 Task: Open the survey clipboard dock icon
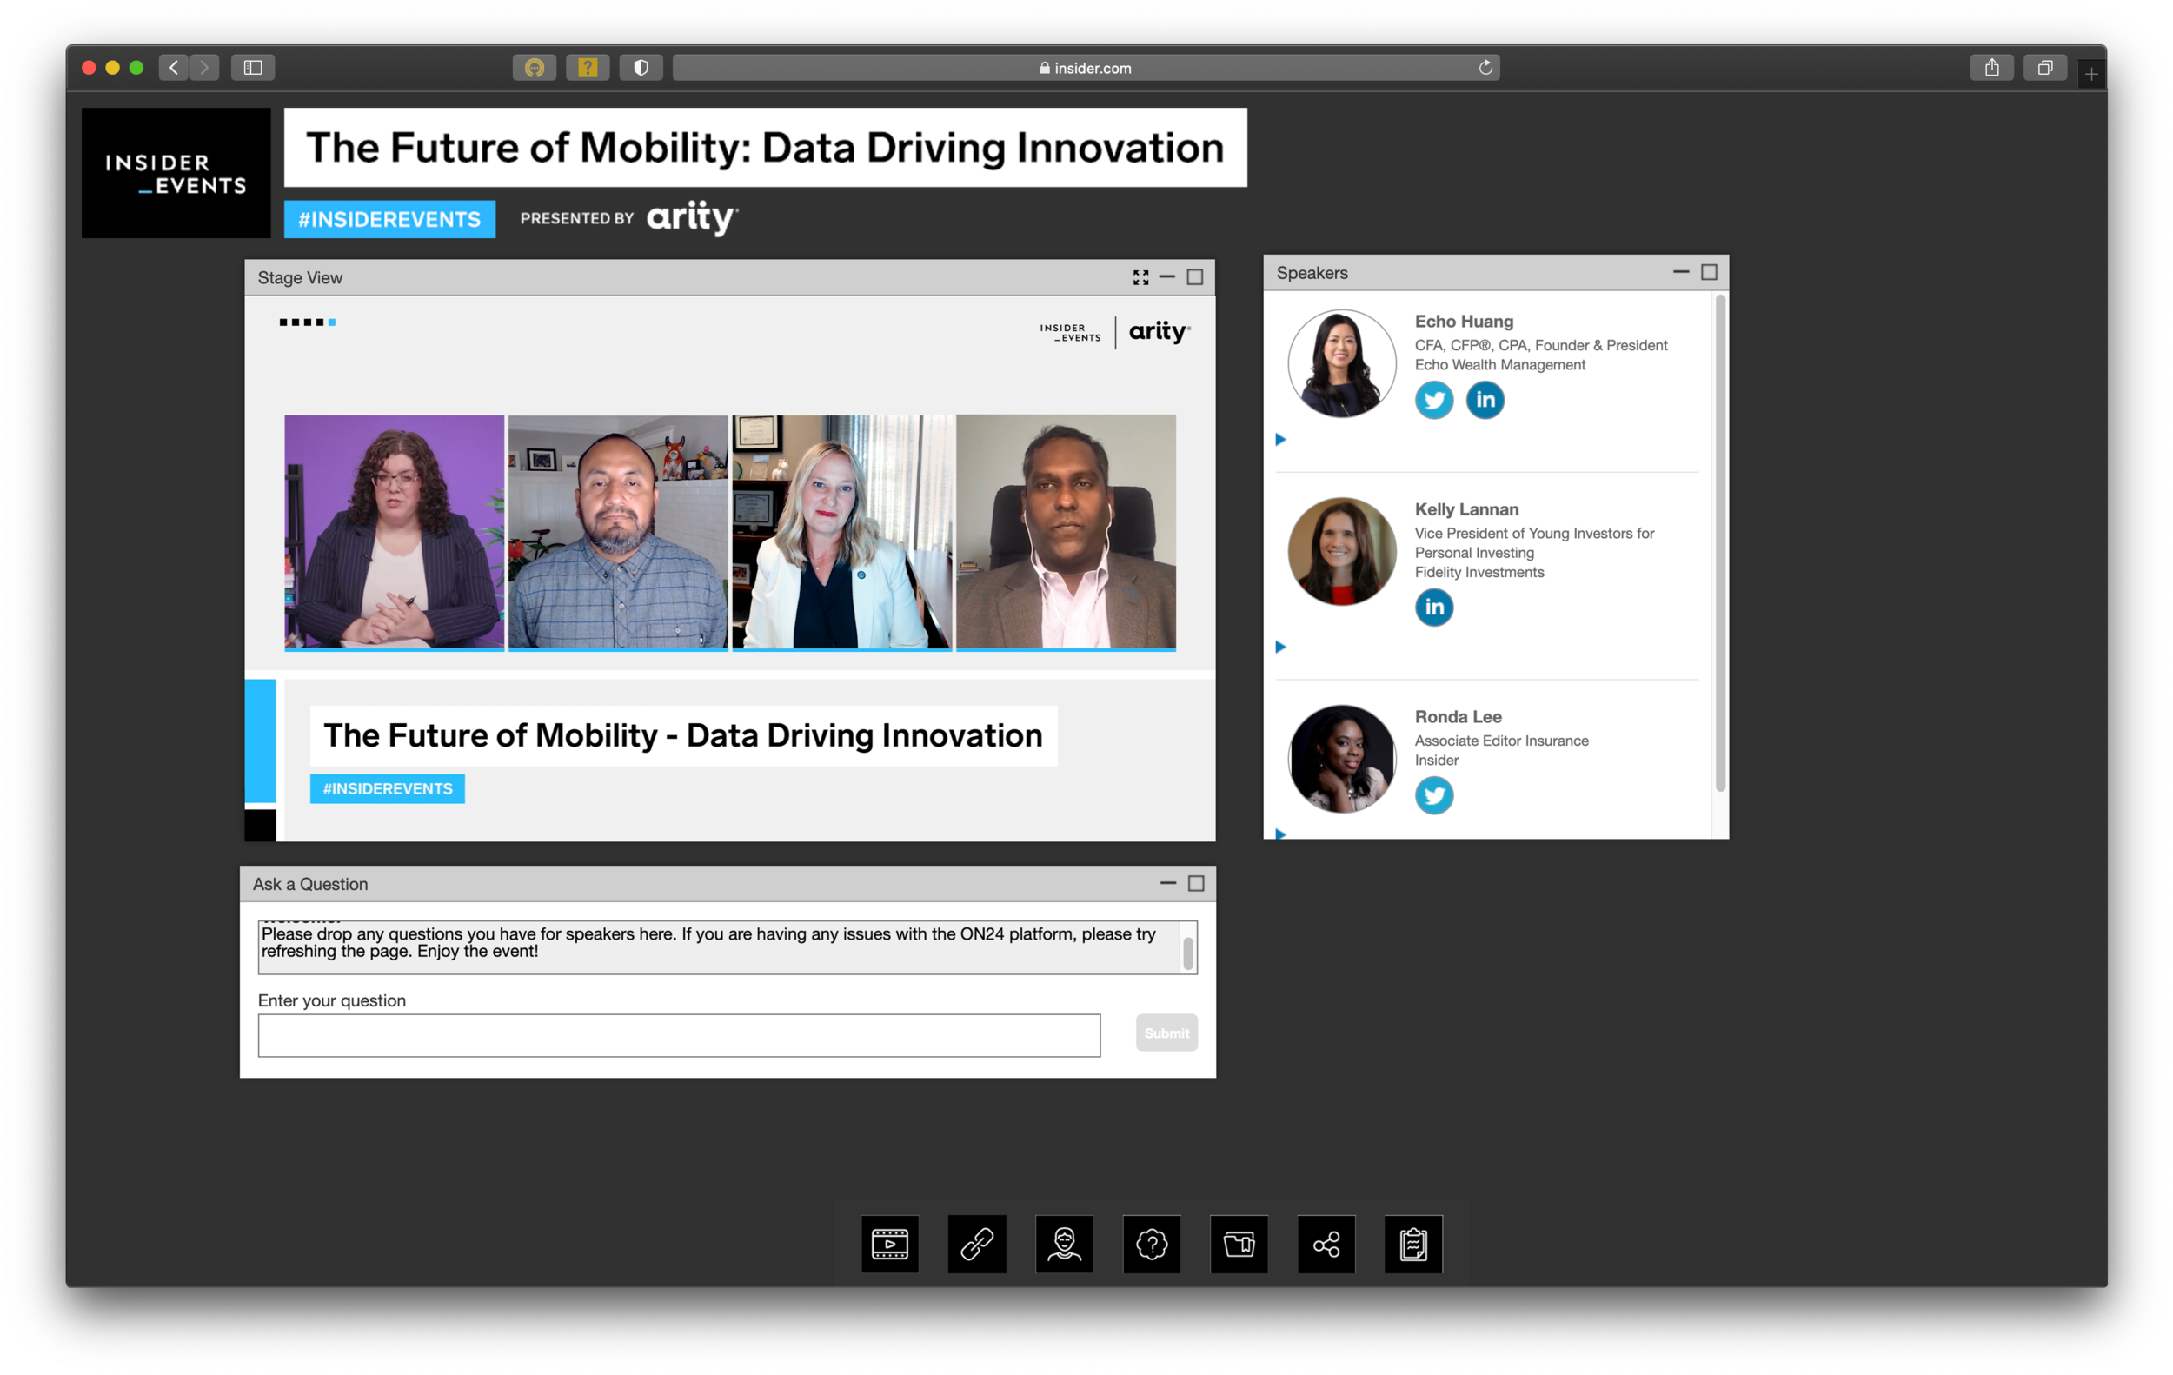(x=1413, y=1244)
